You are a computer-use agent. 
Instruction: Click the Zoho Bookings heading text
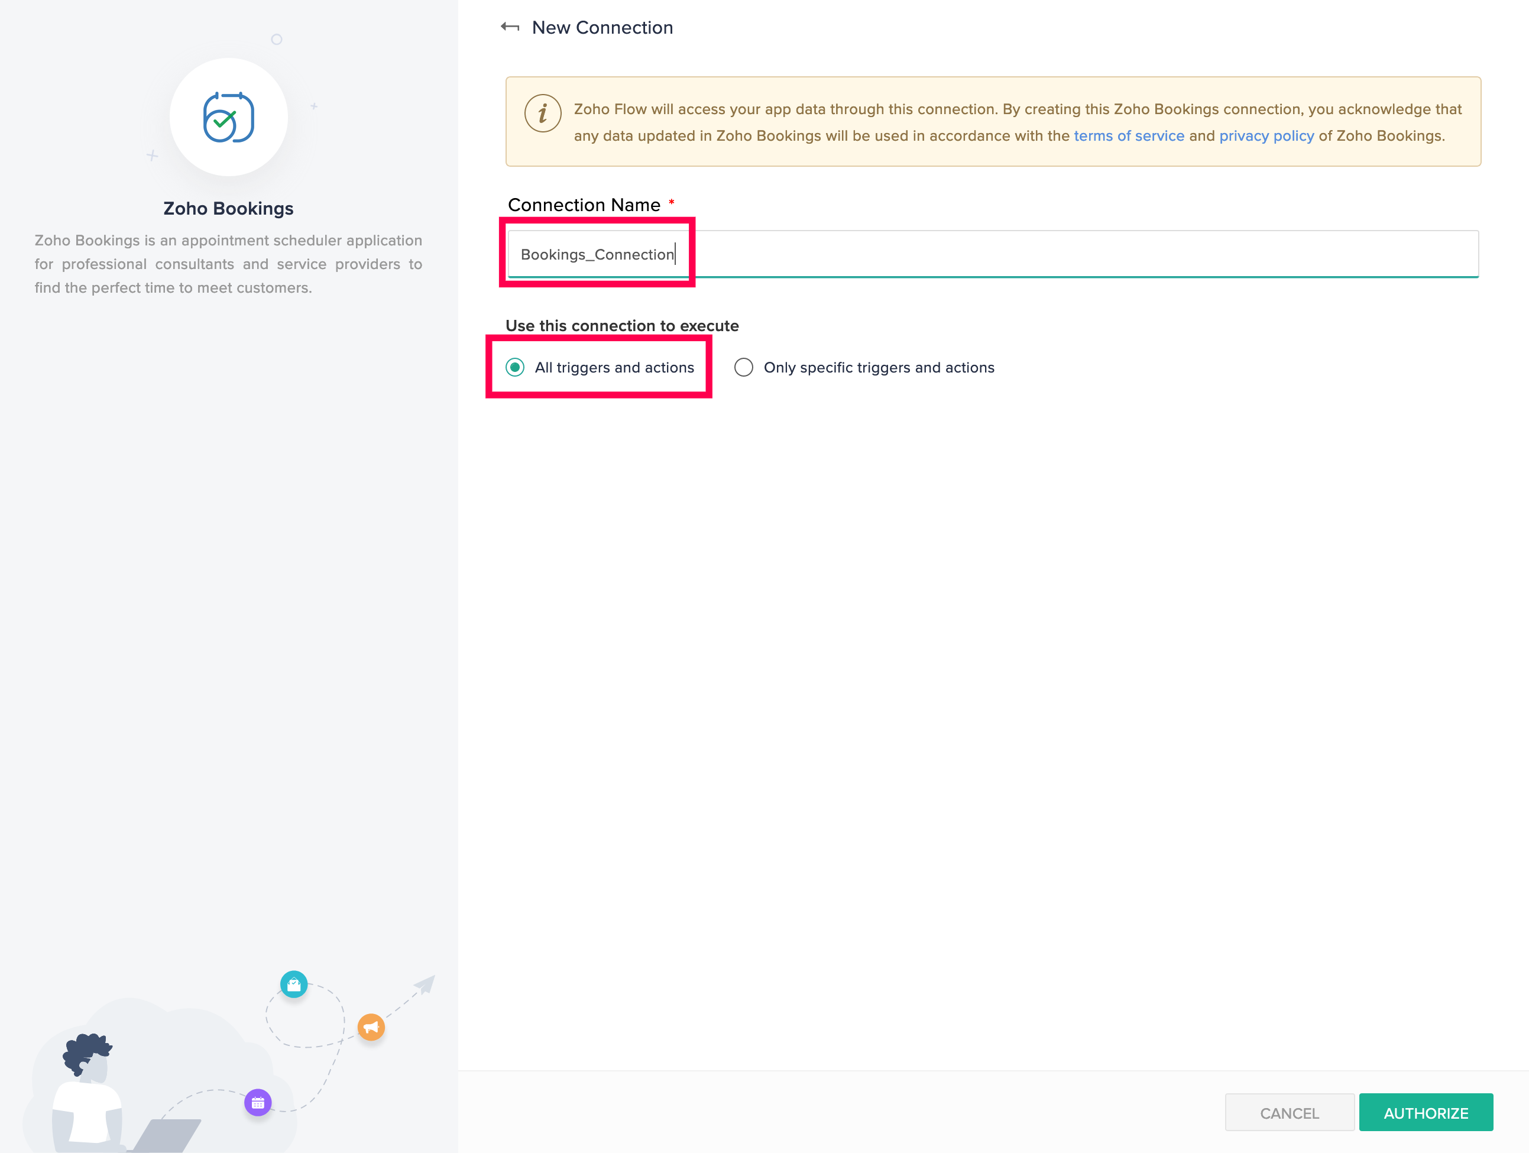pyautogui.click(x=228, y=208)
